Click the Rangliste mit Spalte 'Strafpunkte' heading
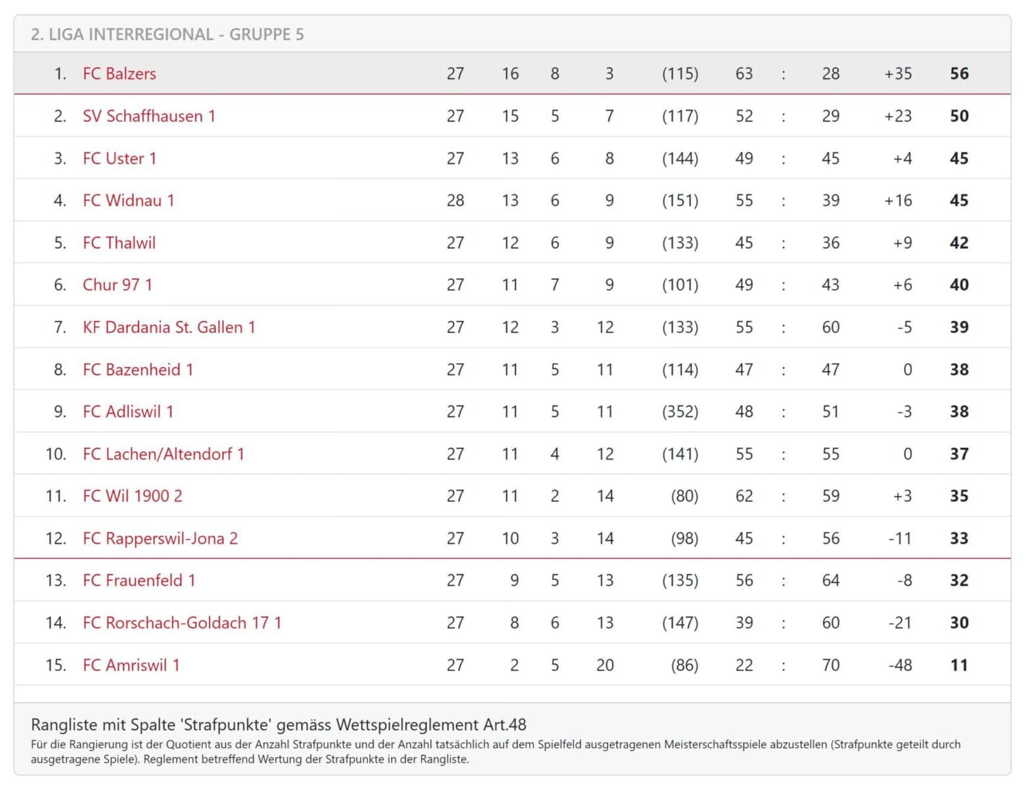Screen dimensions: 1026x788 pyautogui.click(x=279, y=725)
